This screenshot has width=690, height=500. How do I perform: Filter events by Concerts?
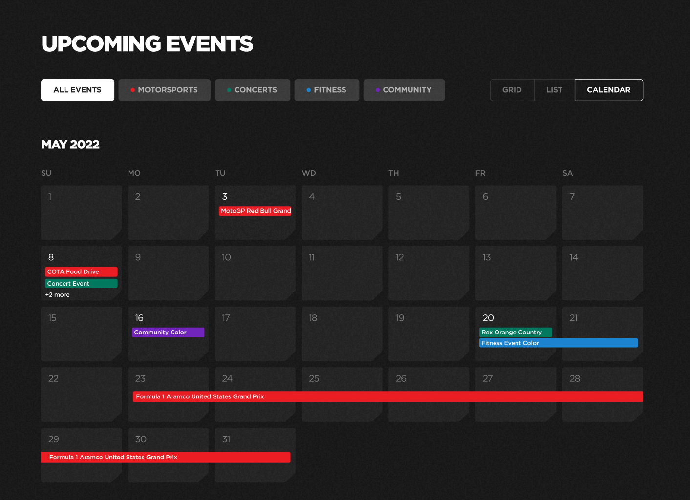click(252, 90)
